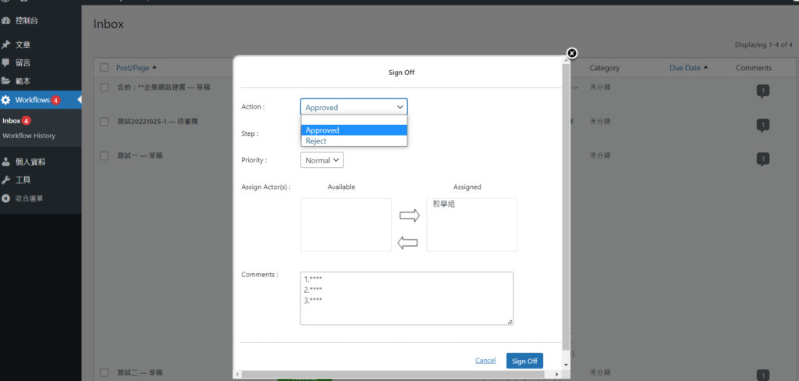The image size is (799, 381).
Task: Click the 控制台 dashboard icon
Action: 7,20
